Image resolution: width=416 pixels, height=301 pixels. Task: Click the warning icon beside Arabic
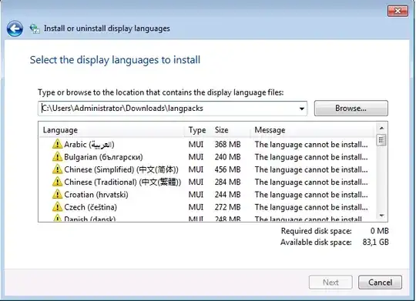coord(57,144)
